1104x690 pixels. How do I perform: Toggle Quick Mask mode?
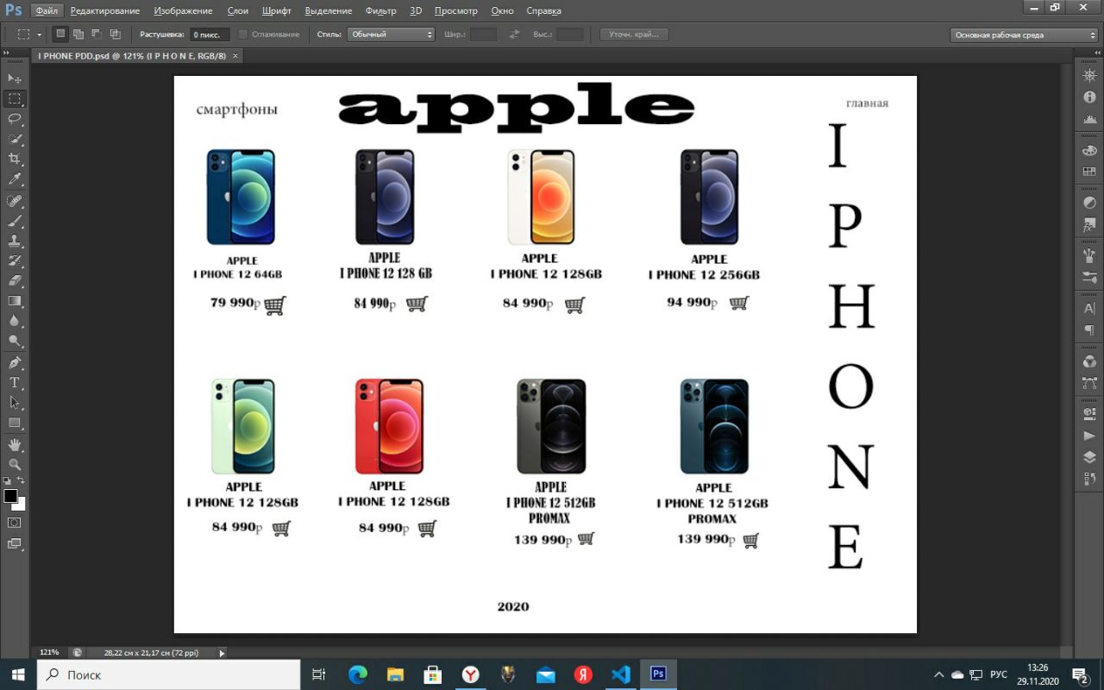pyautogui.click(x=15, y=523)
